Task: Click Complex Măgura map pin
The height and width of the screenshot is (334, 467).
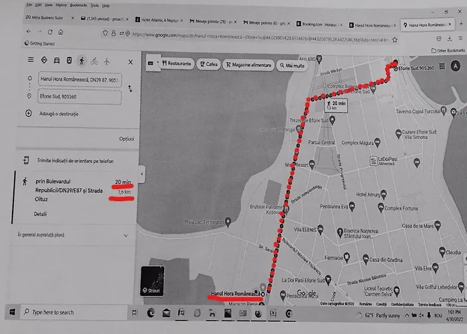Action: tap(378, 142)
